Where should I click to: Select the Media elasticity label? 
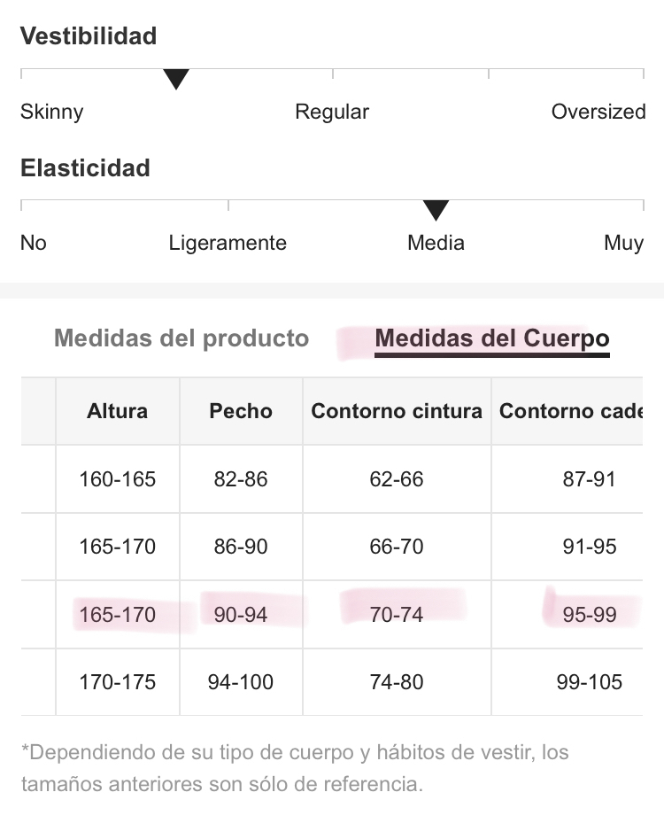pos(436,243)
